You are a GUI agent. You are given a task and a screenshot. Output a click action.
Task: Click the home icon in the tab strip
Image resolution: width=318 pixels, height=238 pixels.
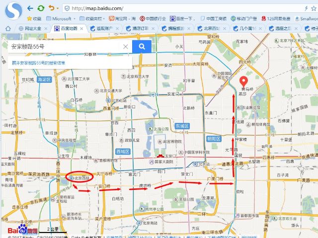tap(8, 28)
